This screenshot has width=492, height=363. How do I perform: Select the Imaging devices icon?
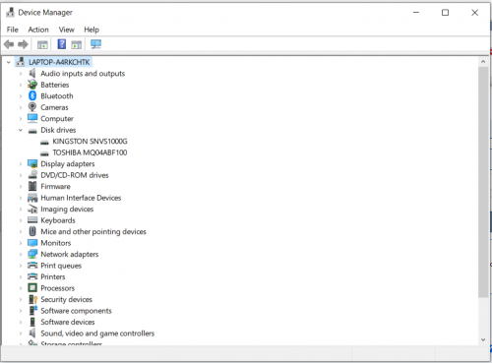pyautogui.click(x=32, y=209)
